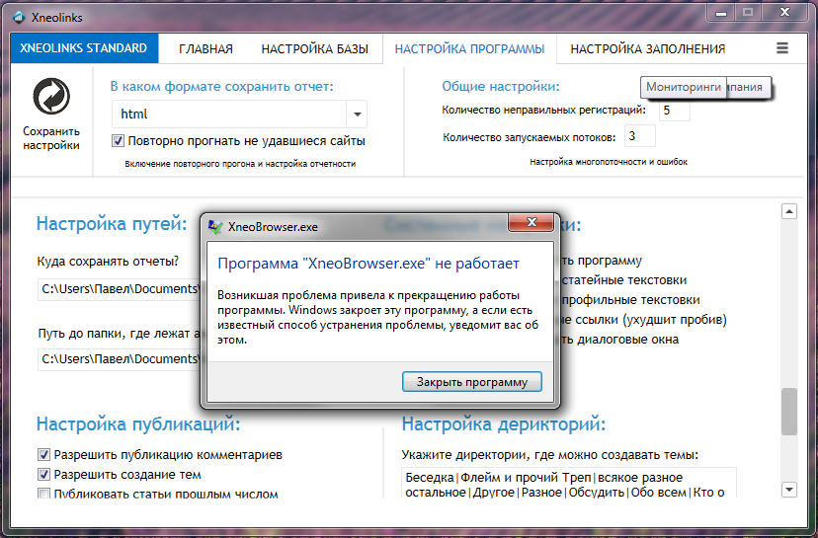Image resolution: width=818 pixels, height=538 pixels.
Task: Click the Xneolinks app icon in title bar
Action: [20, 17]
